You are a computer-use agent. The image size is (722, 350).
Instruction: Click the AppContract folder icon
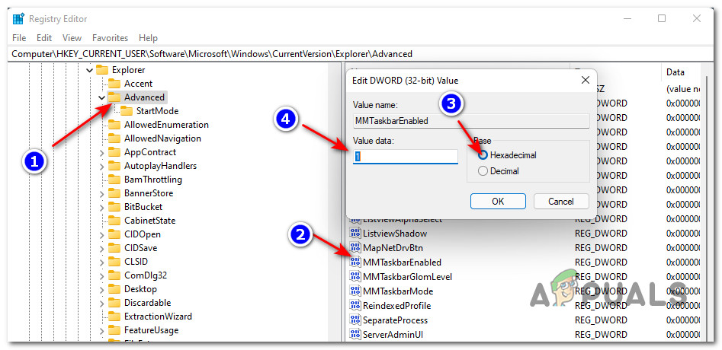point(114,152)
